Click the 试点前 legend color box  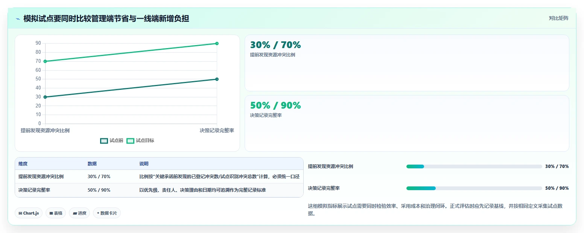(104, 141)
